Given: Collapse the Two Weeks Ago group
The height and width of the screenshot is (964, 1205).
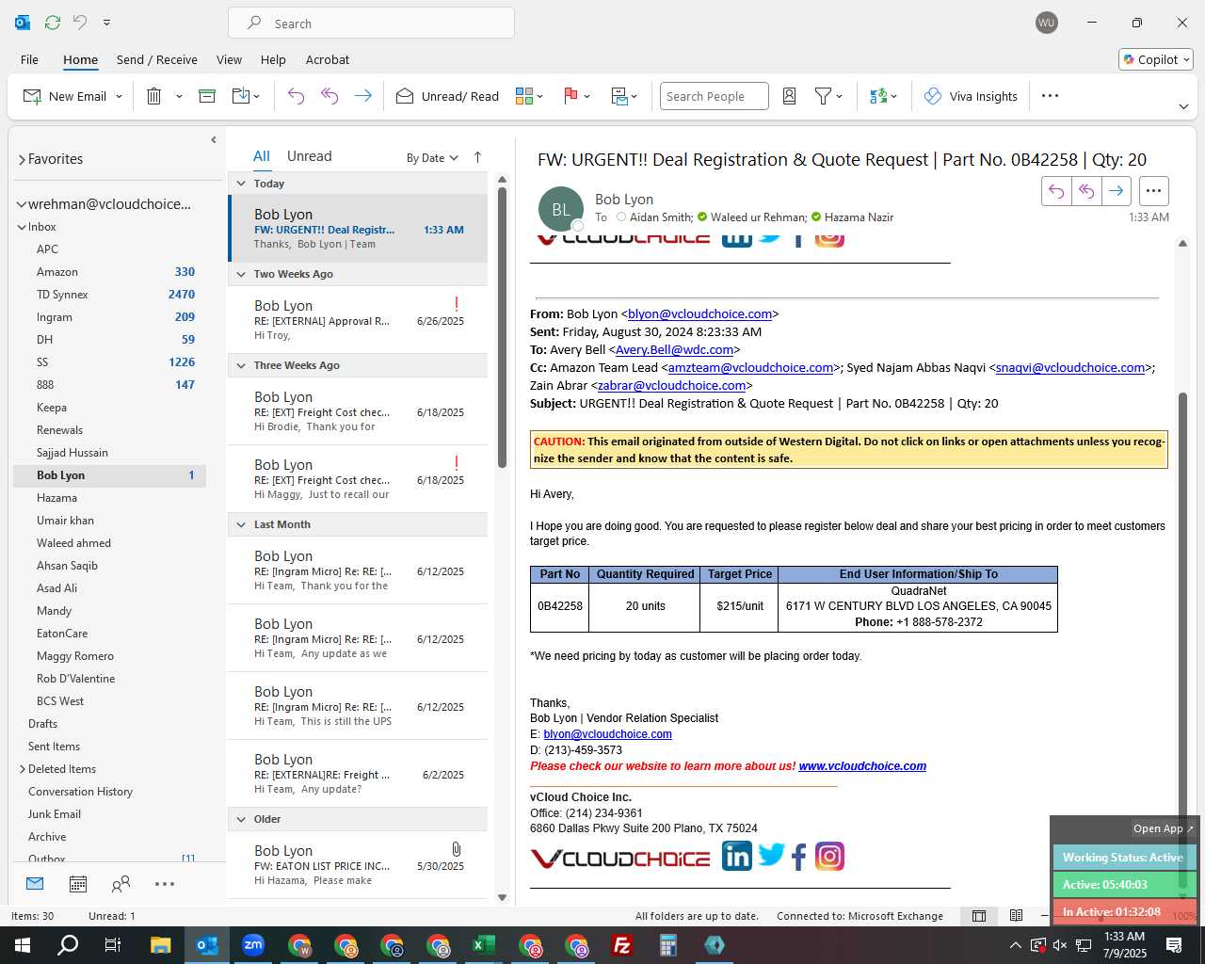Looking at the screenshot, I should [241, 274].
